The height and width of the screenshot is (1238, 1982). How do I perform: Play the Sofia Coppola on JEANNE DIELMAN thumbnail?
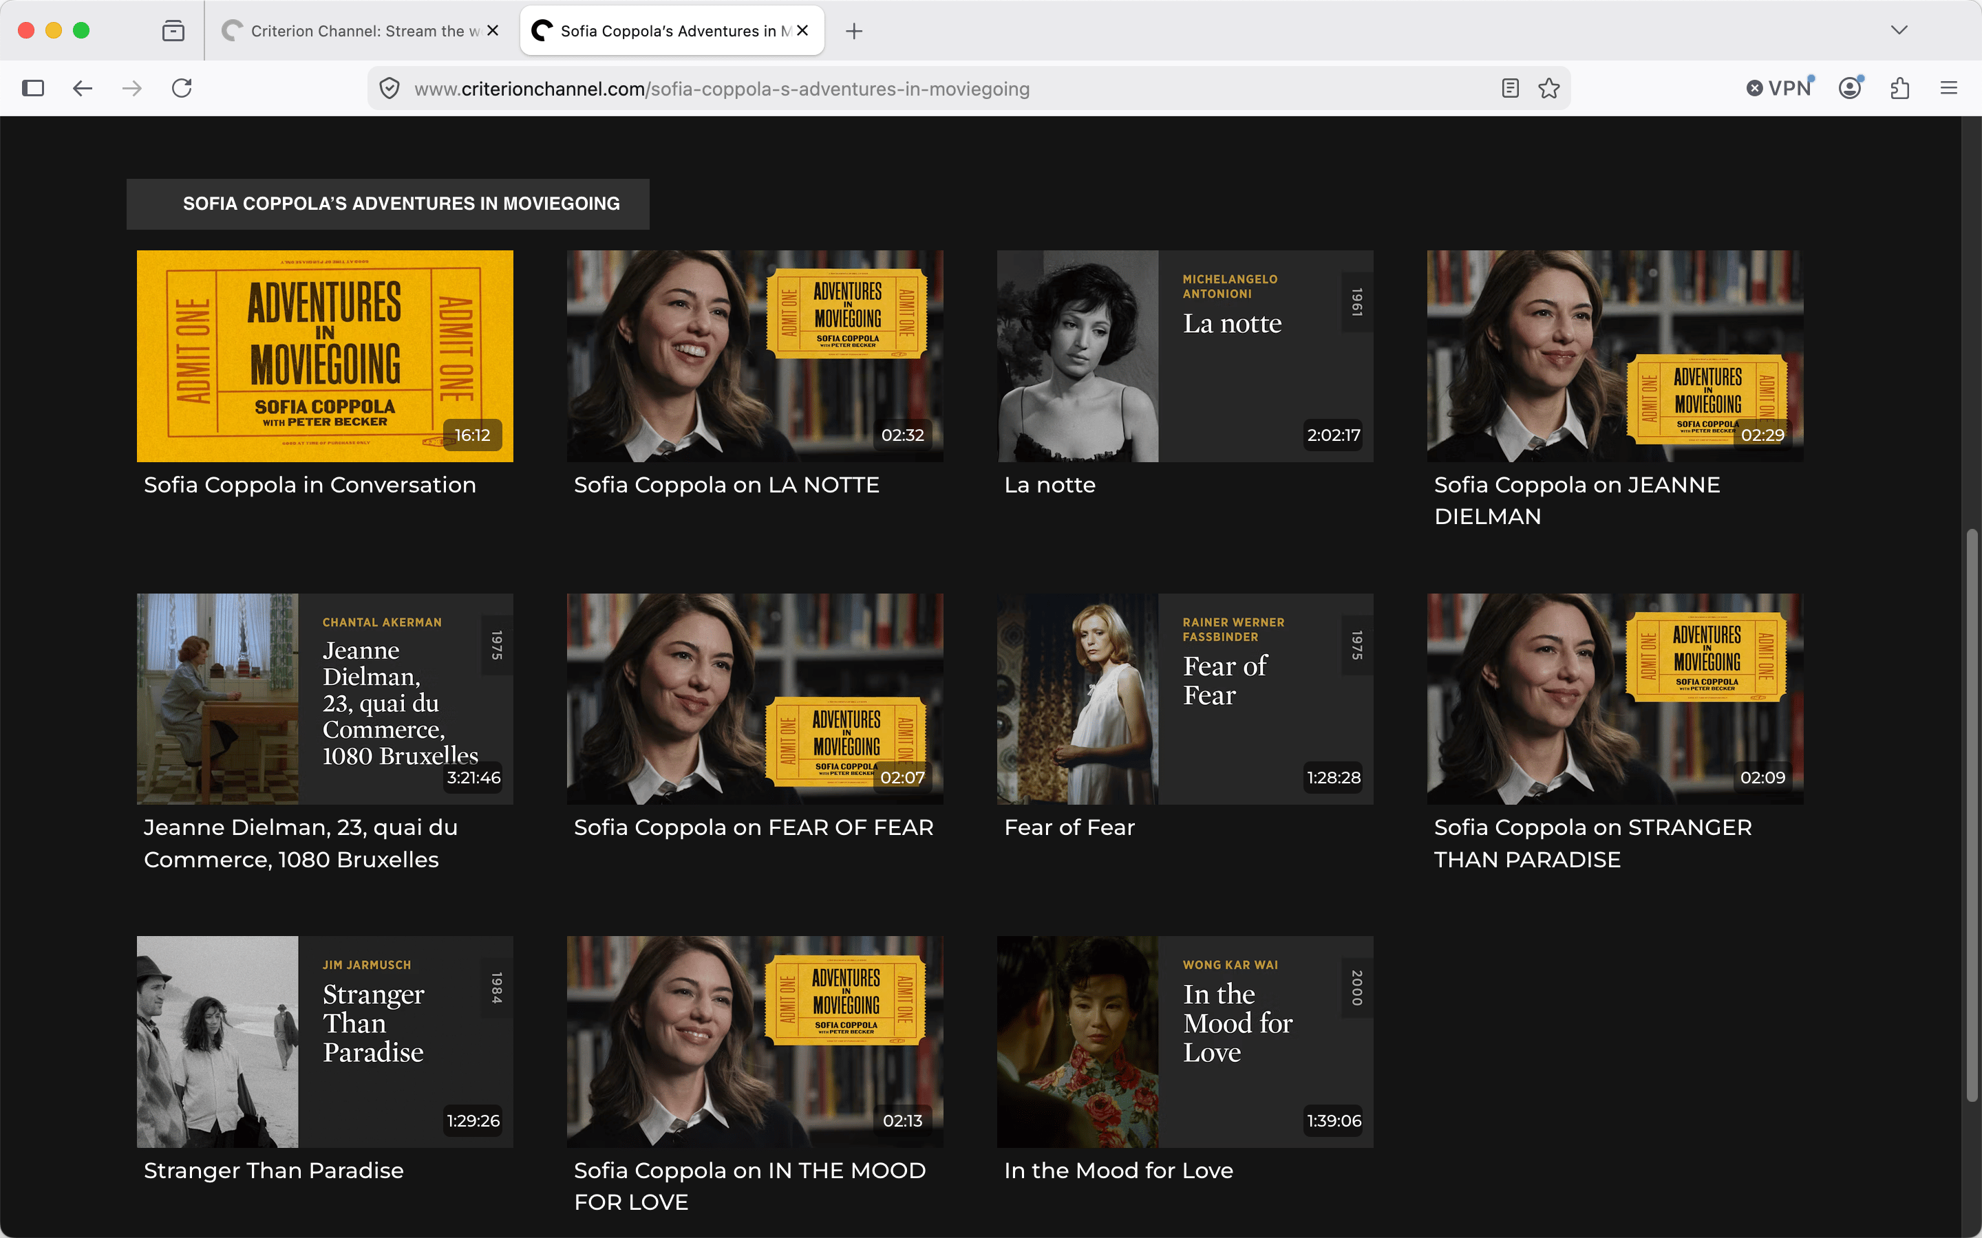(1615, 356)
